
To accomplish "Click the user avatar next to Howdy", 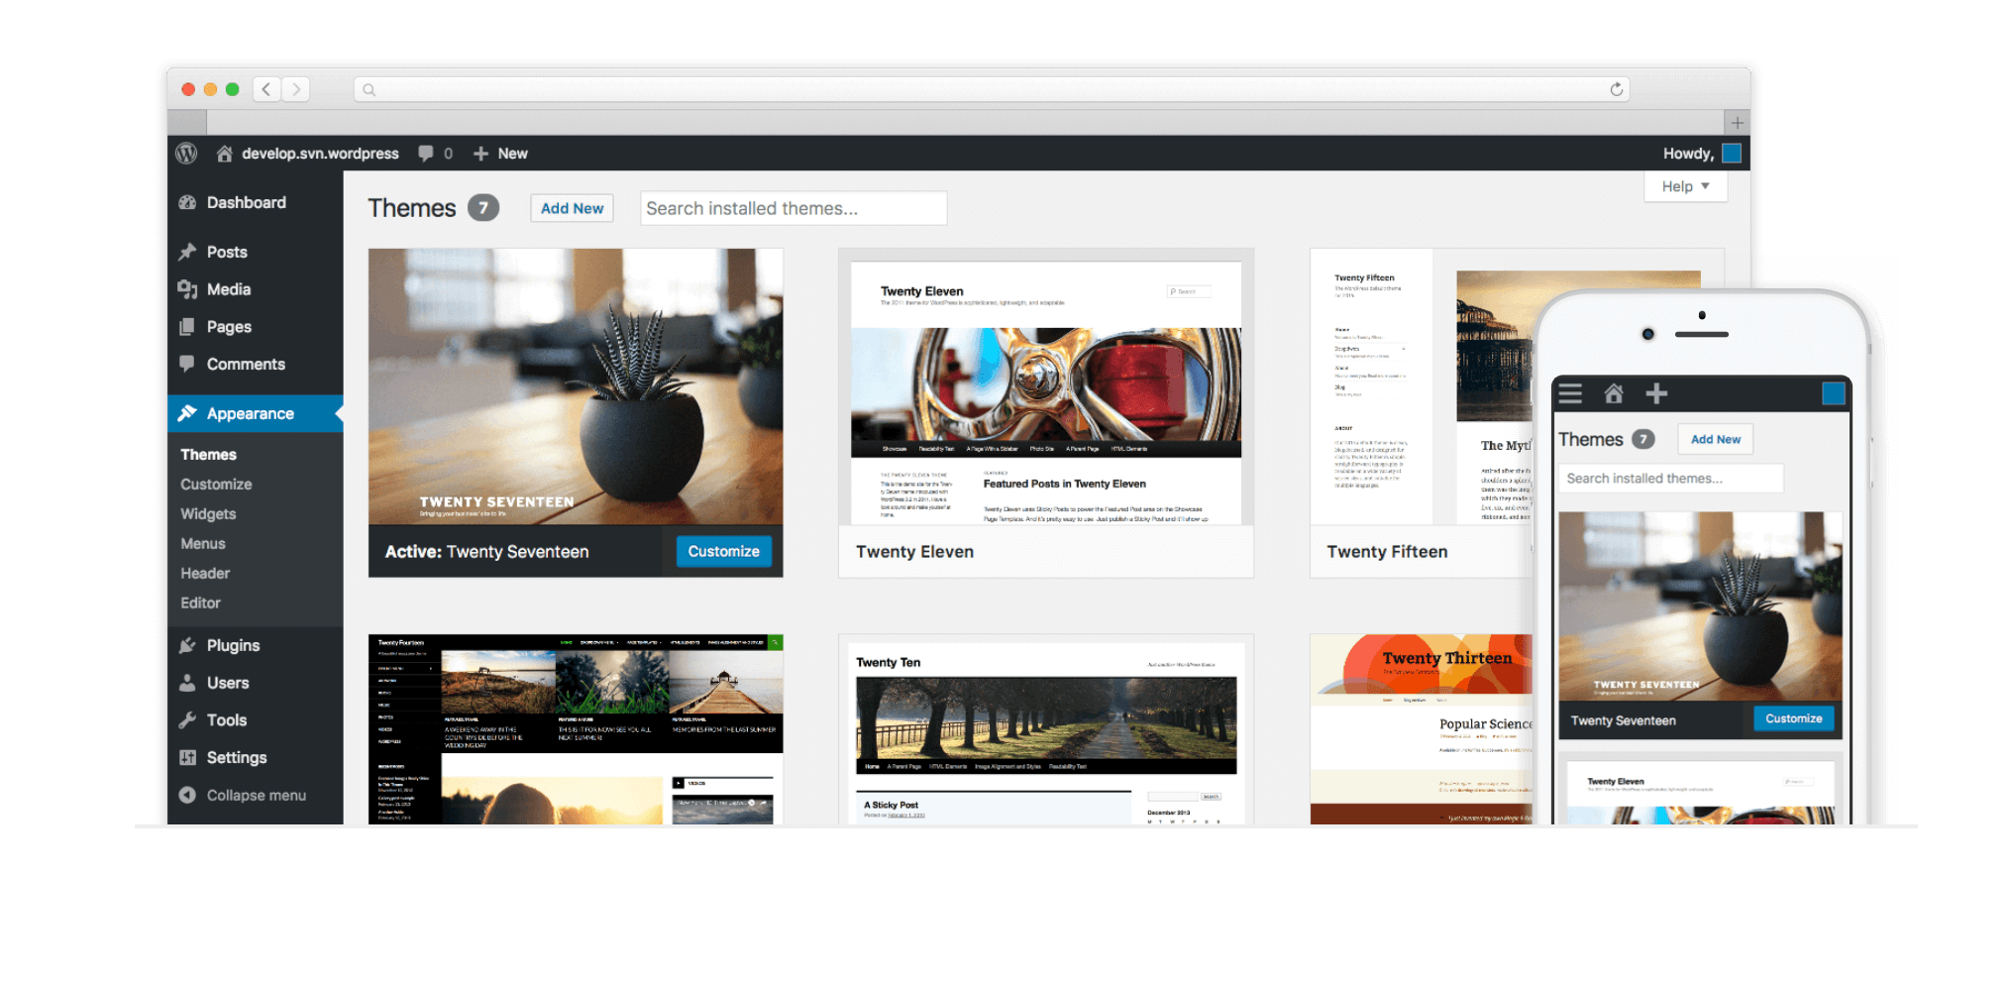I will click(x=1732, y=154).
